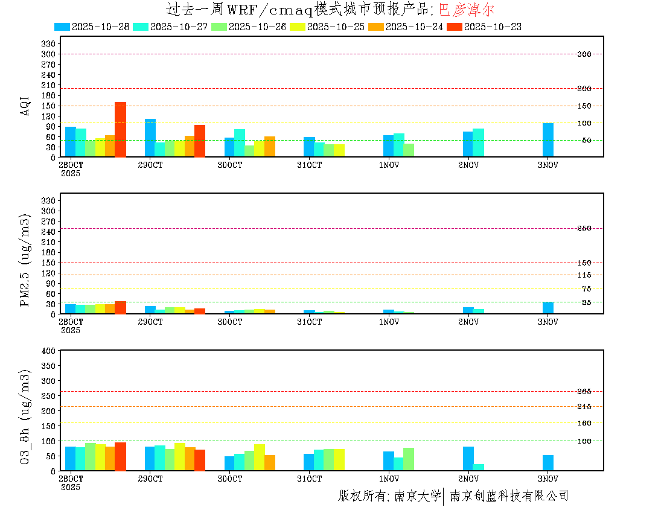Click the 250 threshold label in PM2.5 chart
This screenshot has width=664, height=513.
tap(584, 228)
